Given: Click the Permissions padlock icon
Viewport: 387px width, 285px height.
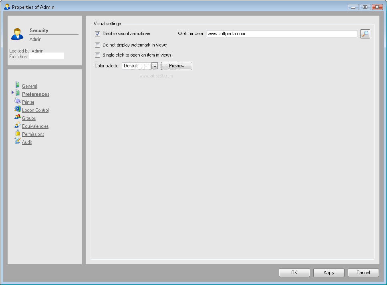Looking at the screenshot, I should pos(18,133).
